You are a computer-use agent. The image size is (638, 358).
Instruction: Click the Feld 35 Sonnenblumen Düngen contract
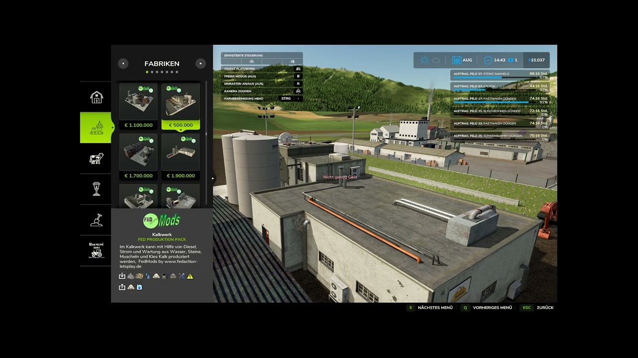pyautogui.click(x=500, y=137)
